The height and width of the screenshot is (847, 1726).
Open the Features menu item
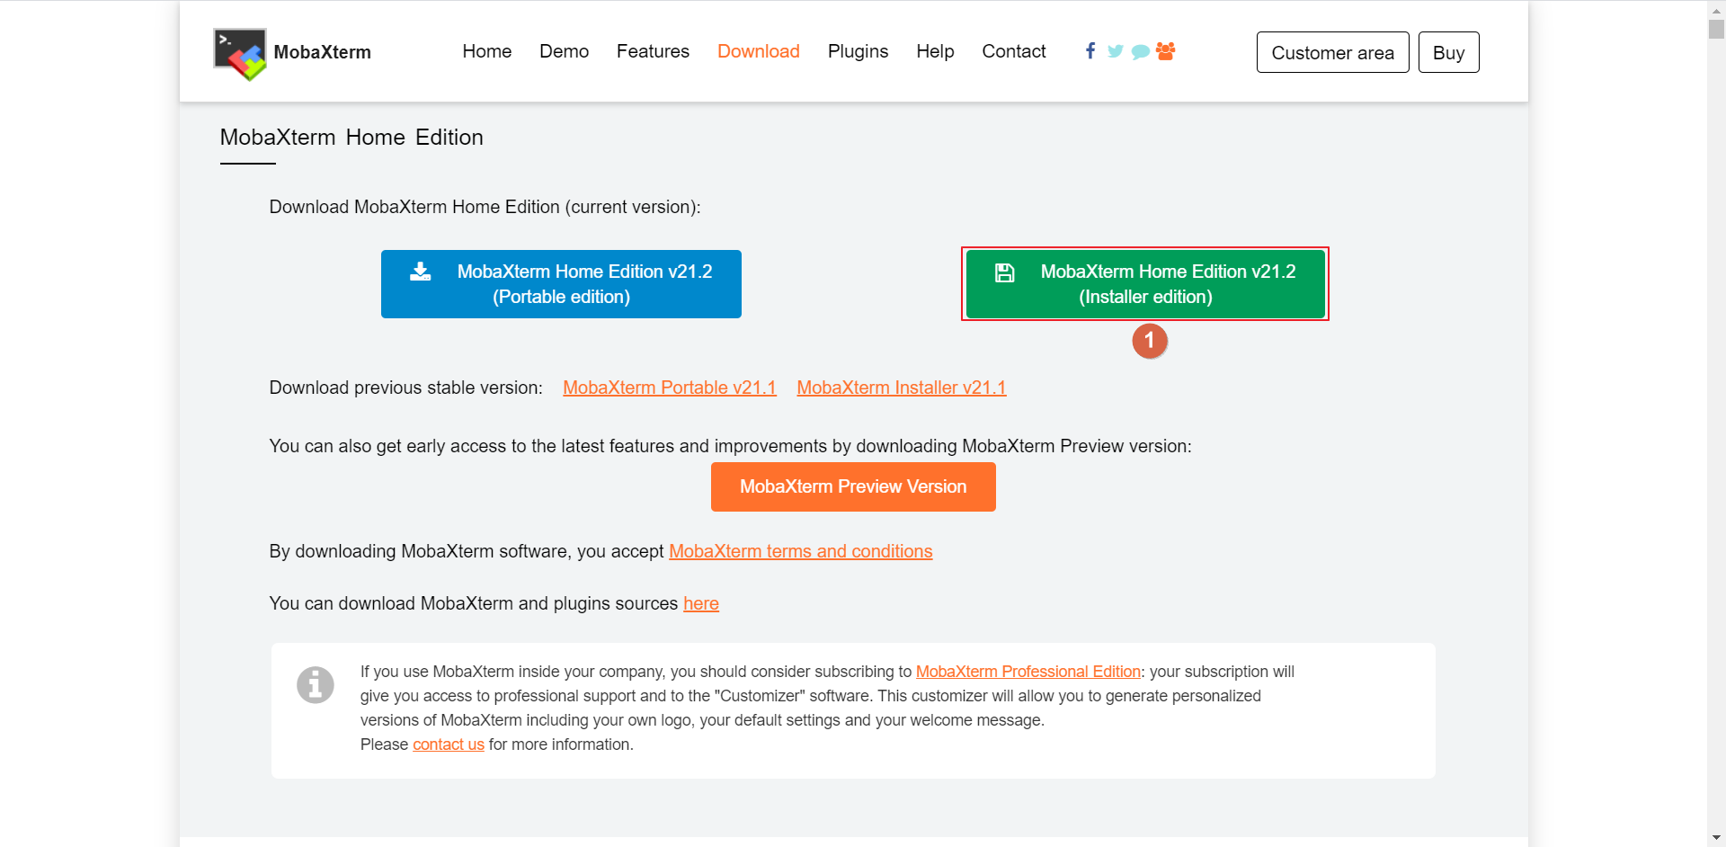tap(653, 51)
